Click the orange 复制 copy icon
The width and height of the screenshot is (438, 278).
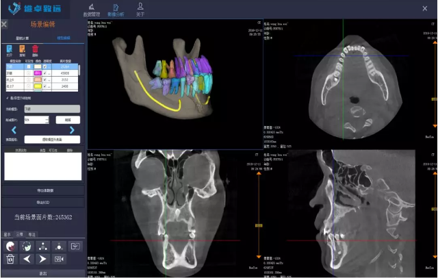pos(23,50)
